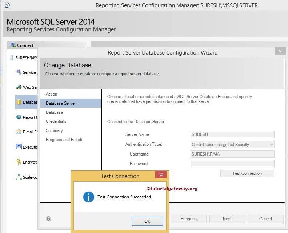
Task: Click the Connect button in sidebar
Action: [x=22, y=45]
